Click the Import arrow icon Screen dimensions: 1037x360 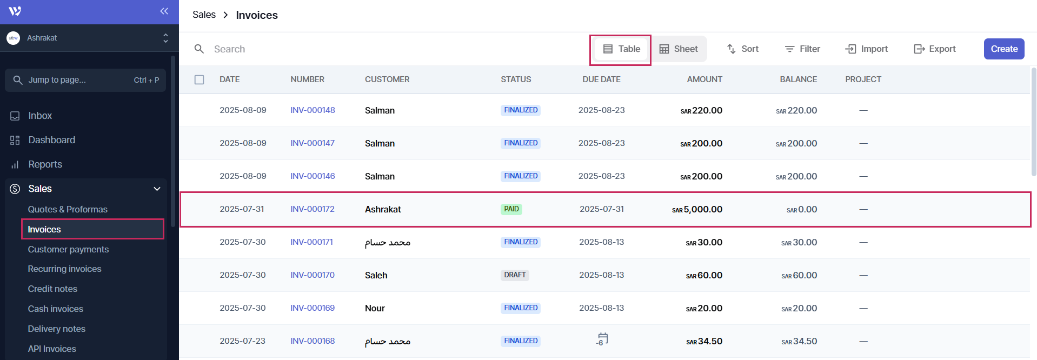coord(850,49)
